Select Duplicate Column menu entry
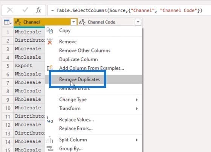The image size is (211, 152). (x=78, y=59)
